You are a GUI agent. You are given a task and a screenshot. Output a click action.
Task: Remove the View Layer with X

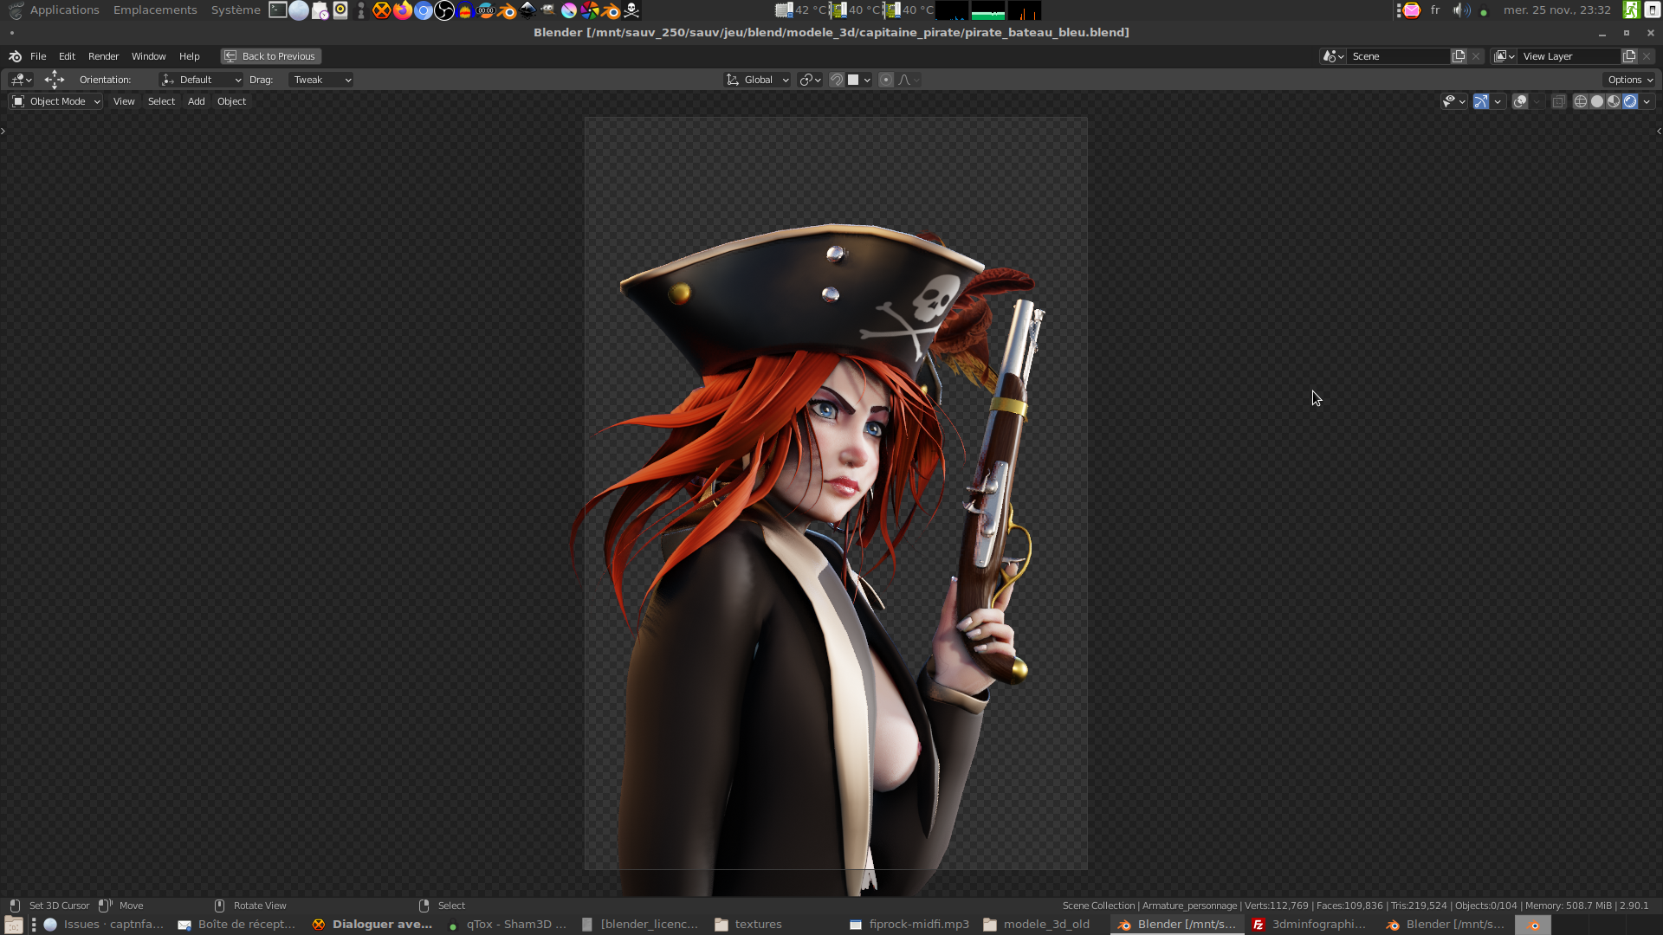pyautogui.click(x=1647, y=56)
